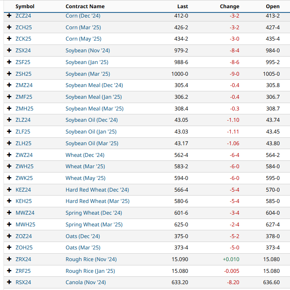
Task: Open the ZRF25 symbol link
Action: pyautogui.click(x=23, y=271)
